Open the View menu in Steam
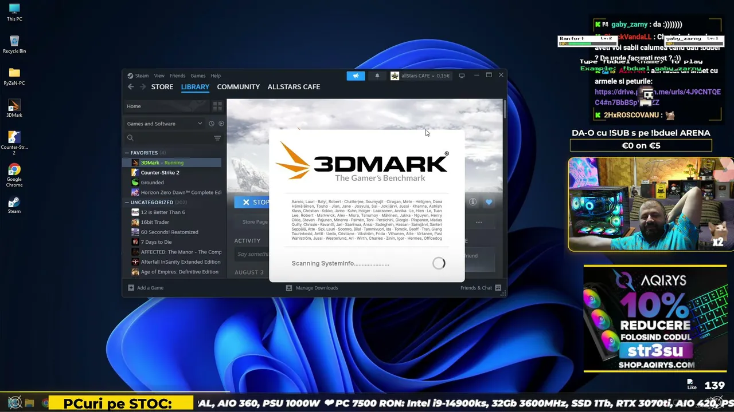 (159, 76)
